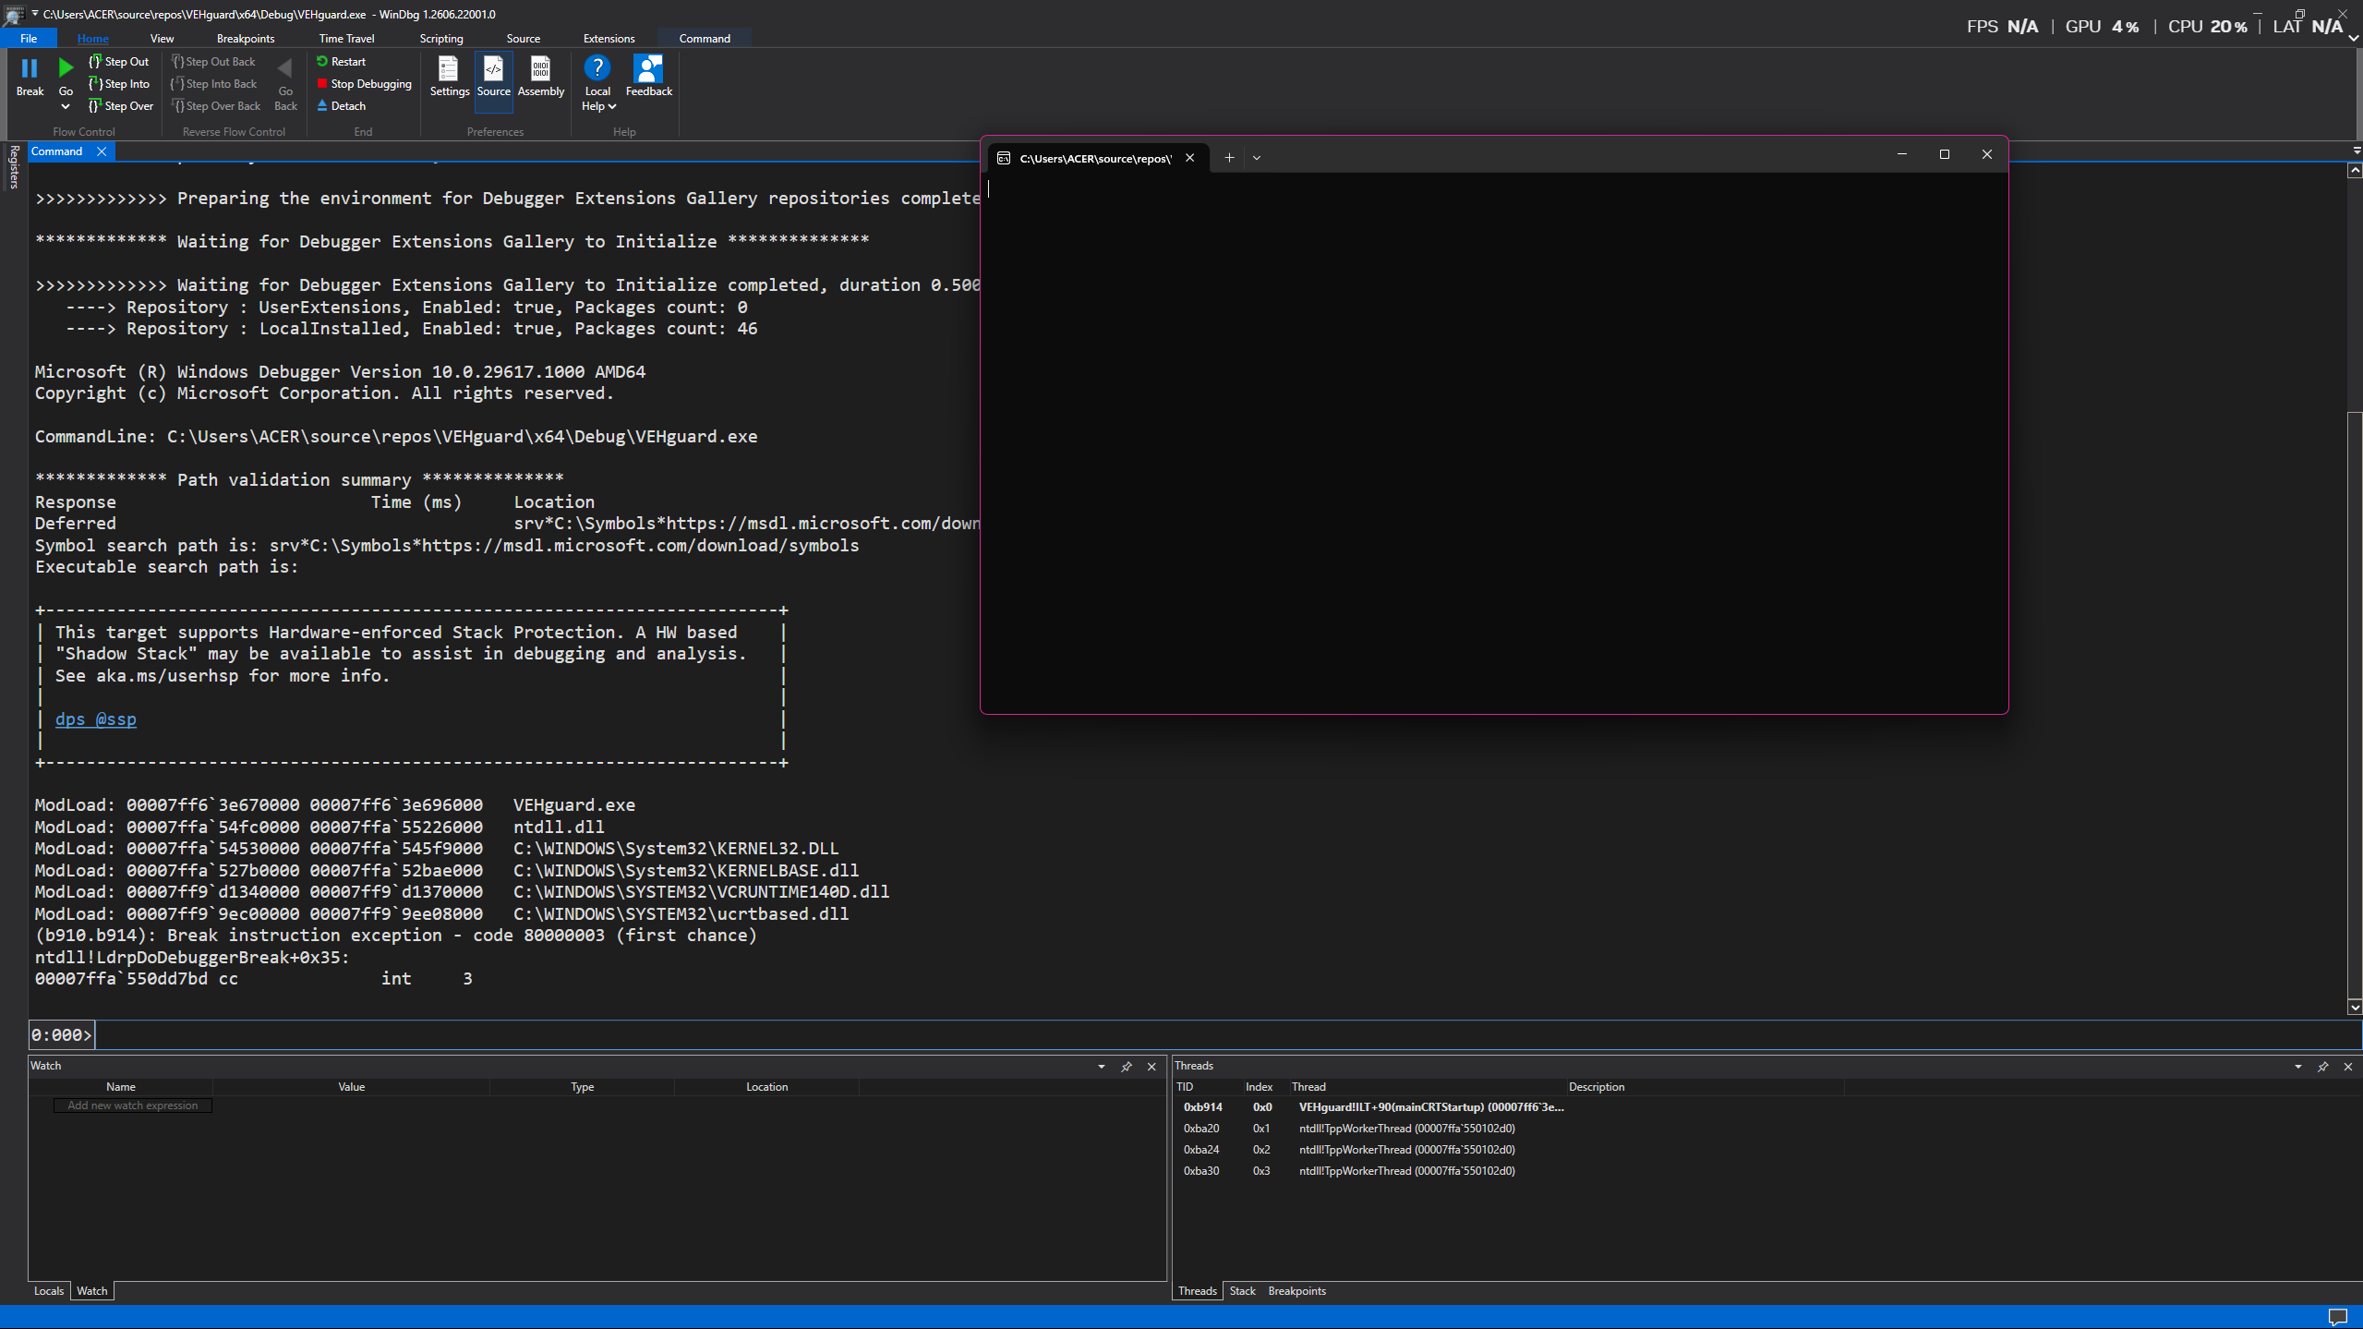Pin the Watch panel
The height and width of the screenshot is (1329, 2363).
point(1127,1067)
